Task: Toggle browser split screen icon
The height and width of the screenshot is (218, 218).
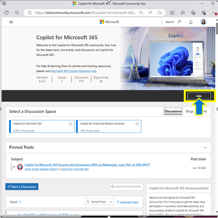Action: (172, 13)
